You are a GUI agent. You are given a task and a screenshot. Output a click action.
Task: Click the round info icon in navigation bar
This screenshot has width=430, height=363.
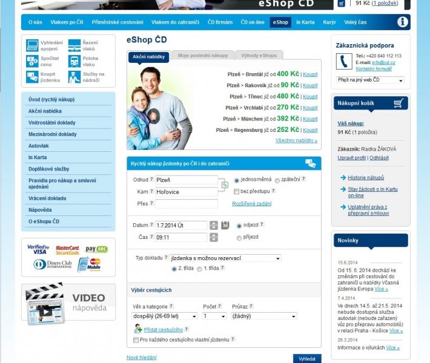pos(402,22)
